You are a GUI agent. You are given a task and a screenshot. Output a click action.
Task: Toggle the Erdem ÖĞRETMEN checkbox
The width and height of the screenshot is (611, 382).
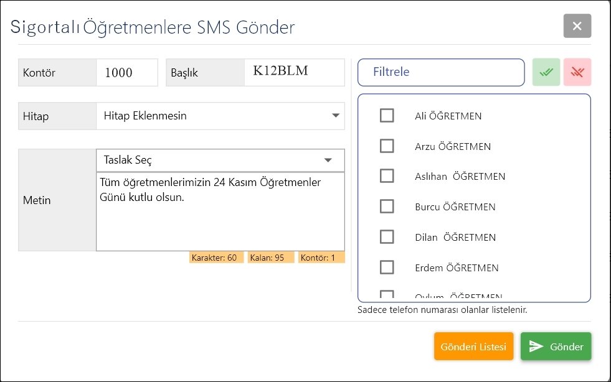387,268
